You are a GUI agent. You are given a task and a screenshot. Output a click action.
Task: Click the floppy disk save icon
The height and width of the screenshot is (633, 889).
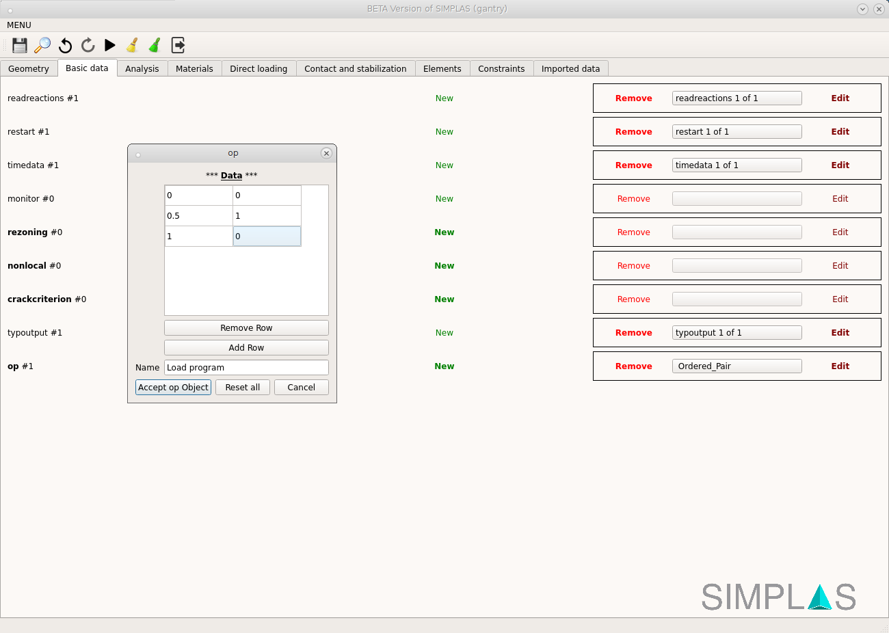pyautogui.click(x=20, y=45)
